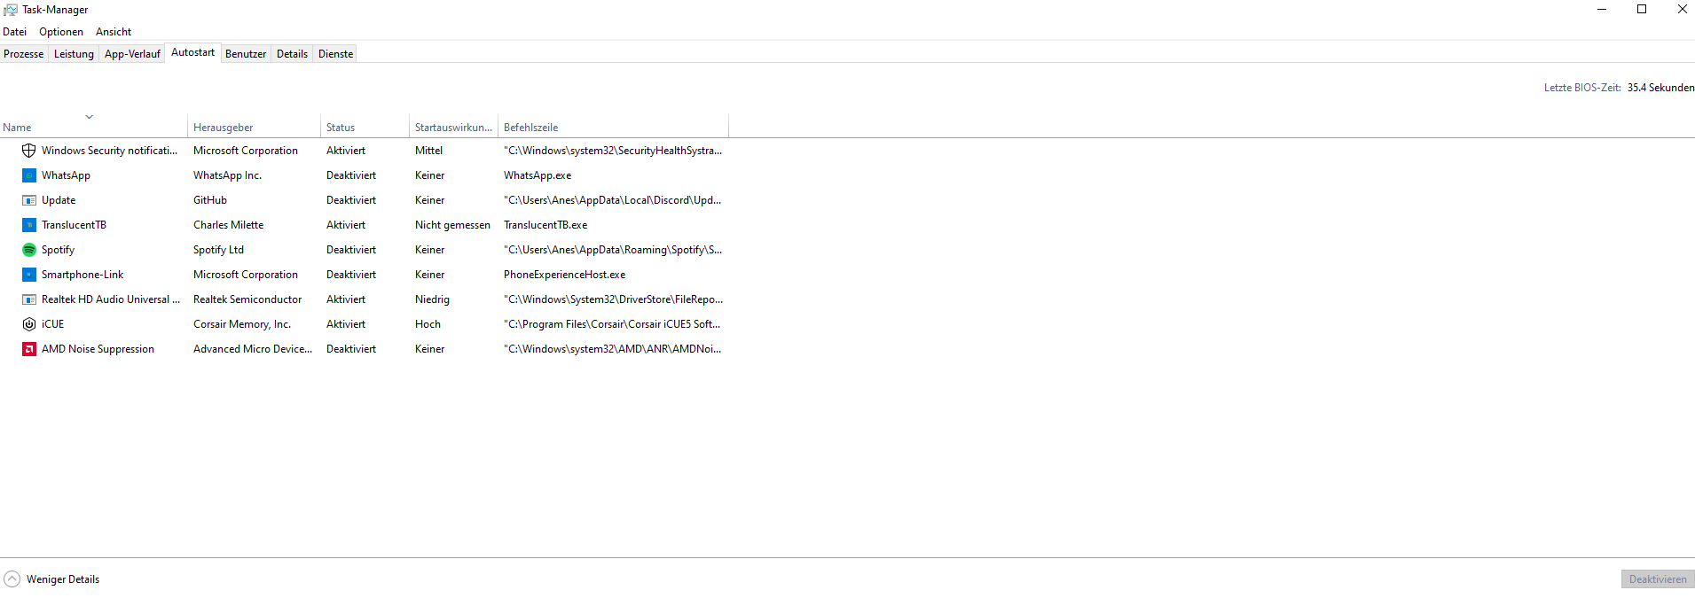
Task: Switch to the Prozesse tab
Action: 24,54
